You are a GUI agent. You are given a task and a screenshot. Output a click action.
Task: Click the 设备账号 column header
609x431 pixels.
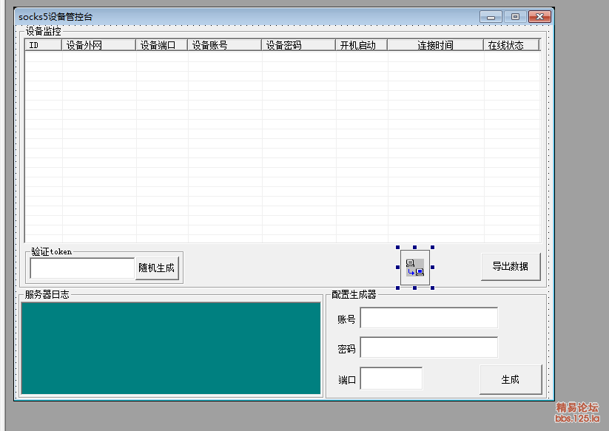tap(224, 45)
